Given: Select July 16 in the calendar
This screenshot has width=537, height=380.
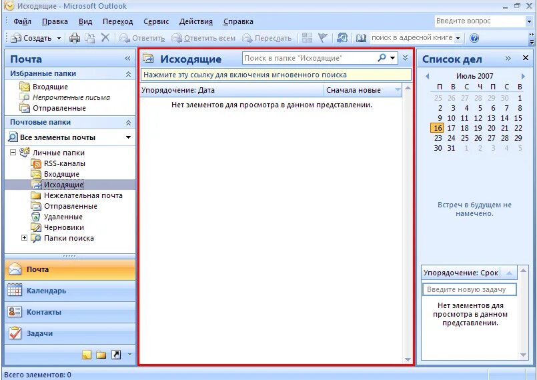Looking at the screenshot, I should [438, 128].
